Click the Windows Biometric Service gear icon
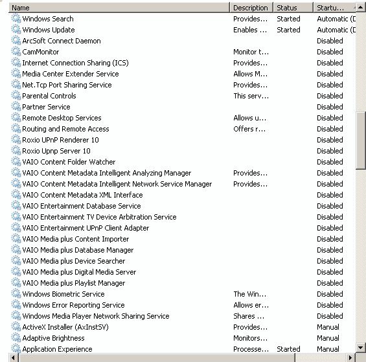Viewport: 366px width, 362px height. coord(16,294)
